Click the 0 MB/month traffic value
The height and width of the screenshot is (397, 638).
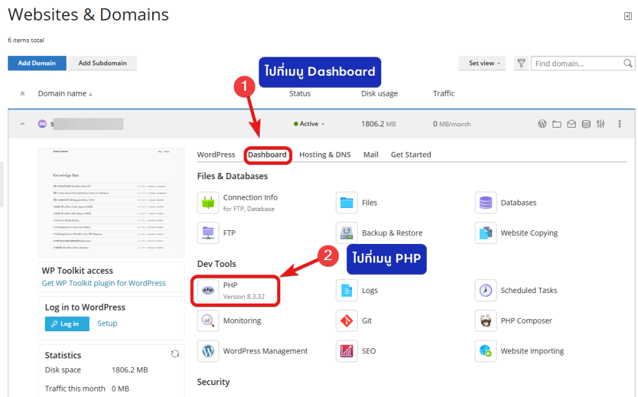coord(452,124)
